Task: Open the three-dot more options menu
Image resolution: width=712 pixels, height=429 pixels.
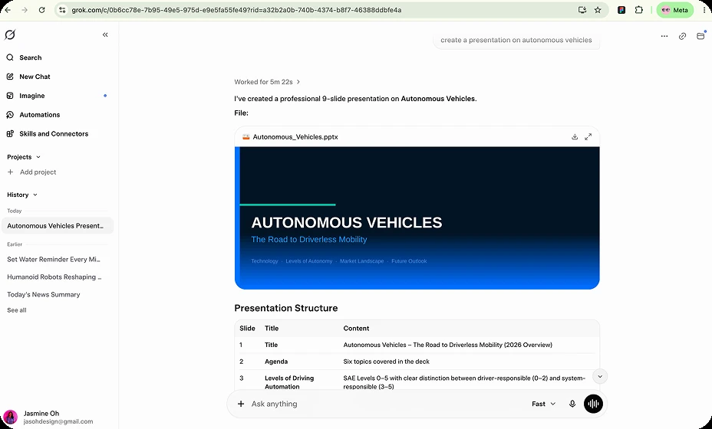Action: coord(664,36)
